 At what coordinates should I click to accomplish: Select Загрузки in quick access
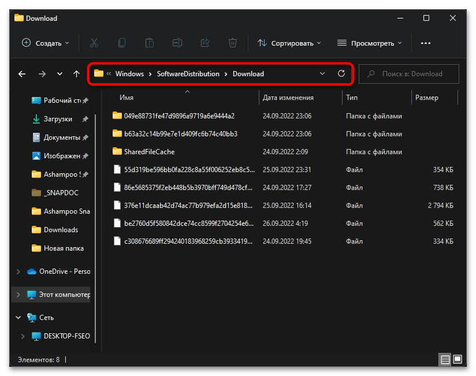[x=60, y=119]
